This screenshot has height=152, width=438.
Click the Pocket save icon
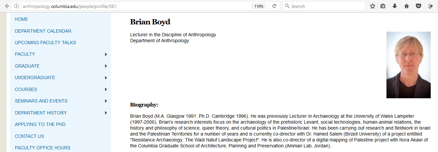point(418,6)
